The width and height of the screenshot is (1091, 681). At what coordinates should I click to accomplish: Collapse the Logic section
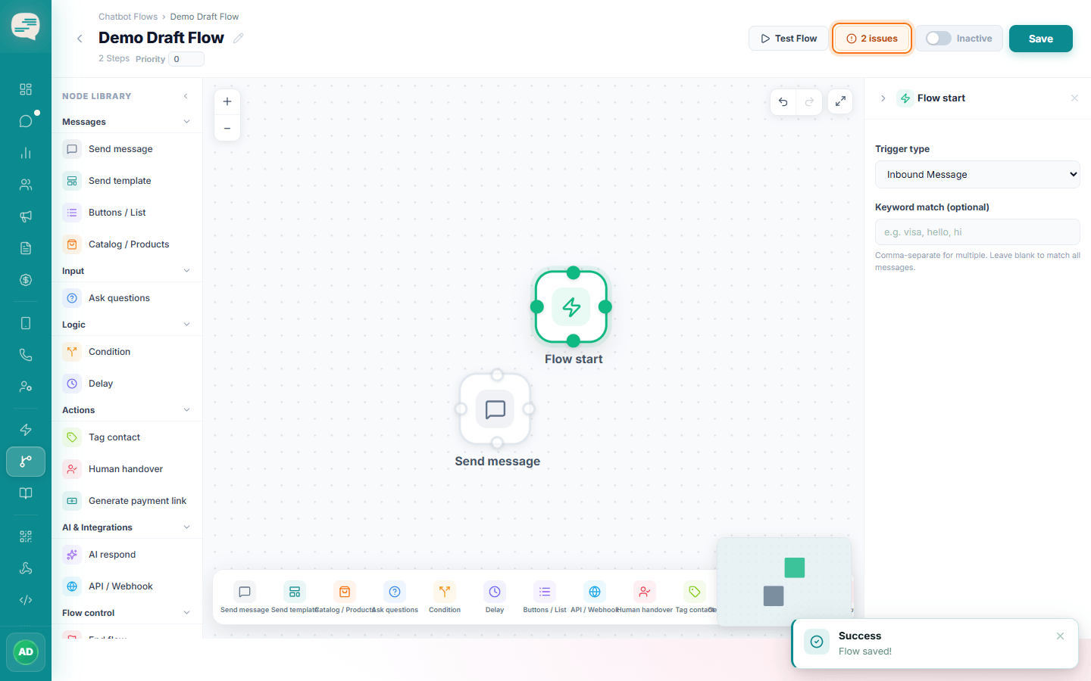pyautogui.click(x=186, y=325)
